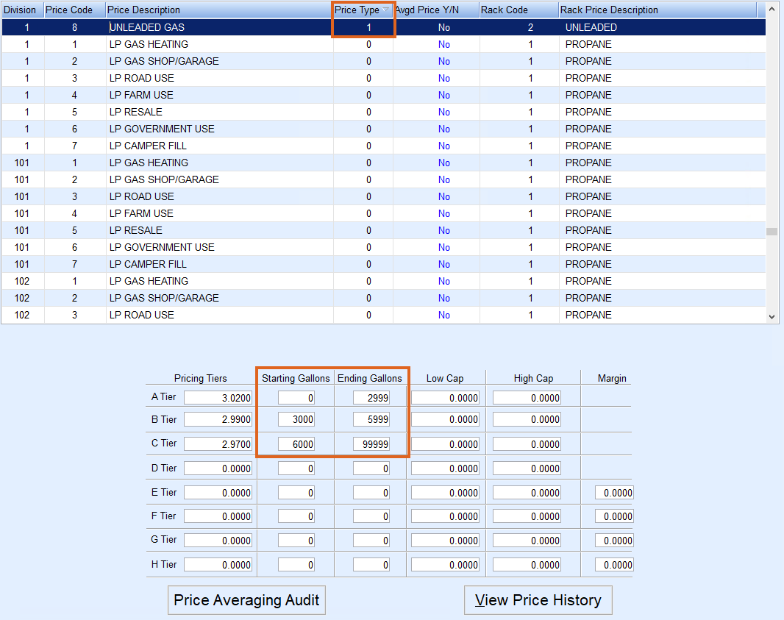784x620 pixels.
Task: Click the G Tier Margin field
Action: 614,540
